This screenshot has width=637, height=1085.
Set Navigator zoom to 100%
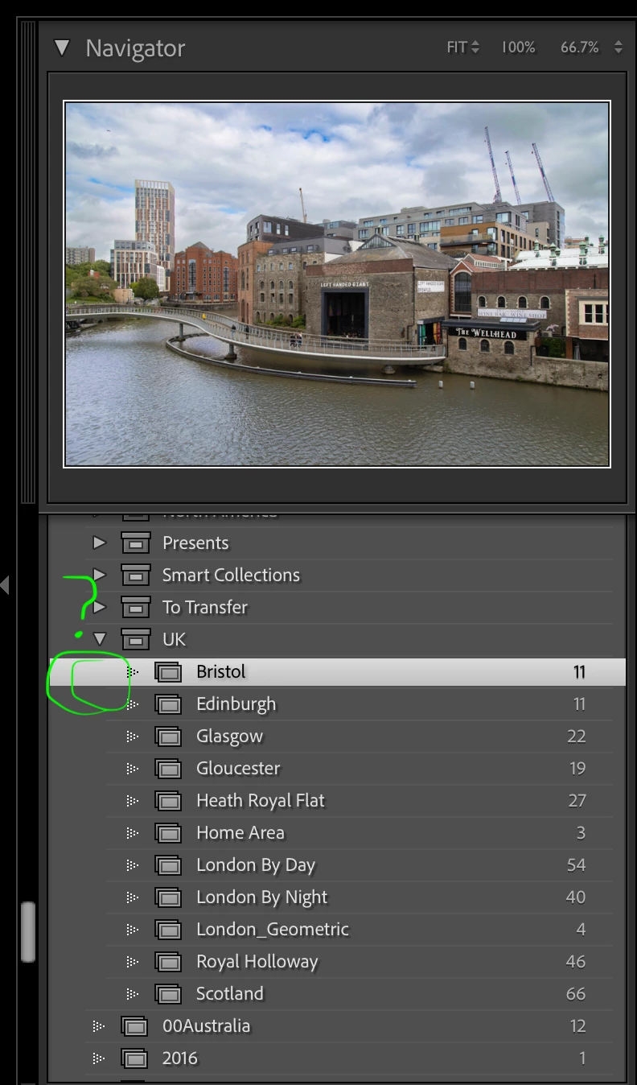[518, 47]
